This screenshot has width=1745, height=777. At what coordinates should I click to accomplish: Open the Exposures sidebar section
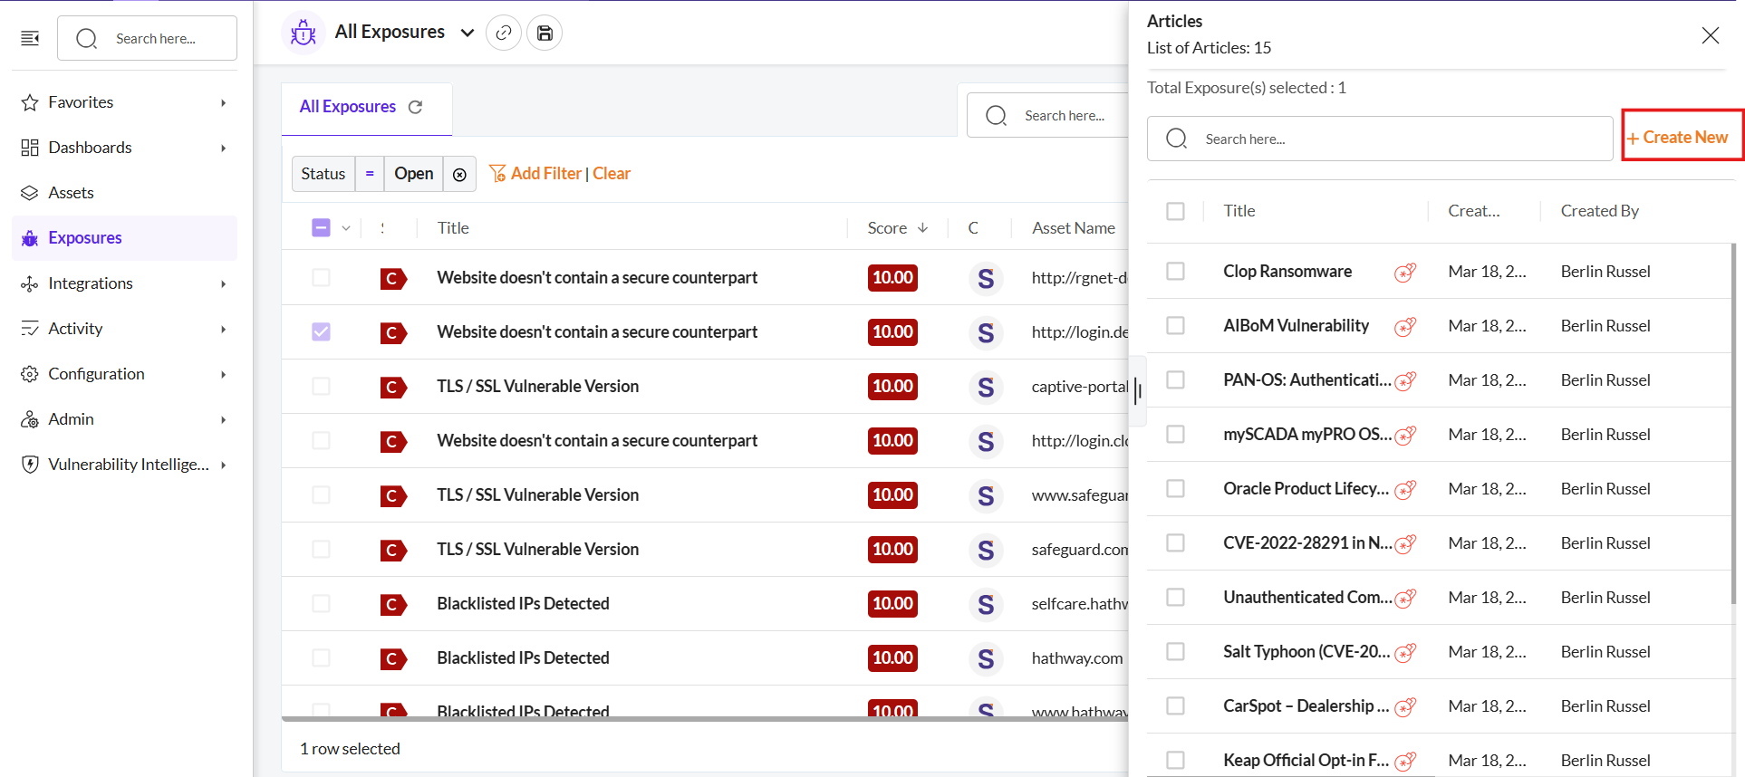tap(124, 238)
